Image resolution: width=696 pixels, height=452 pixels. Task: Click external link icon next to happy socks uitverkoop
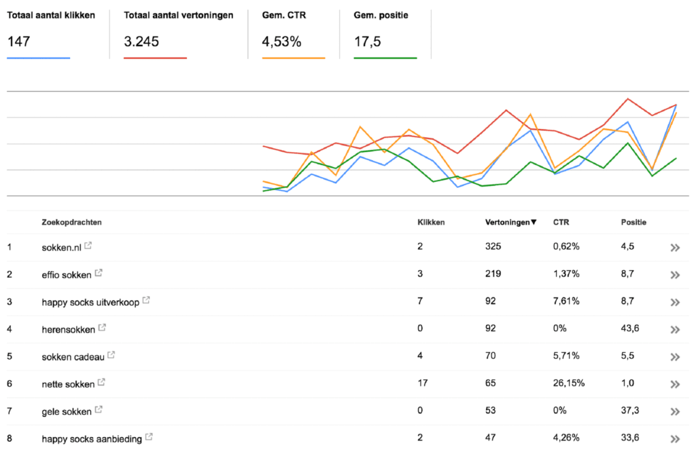pos(146,301)
